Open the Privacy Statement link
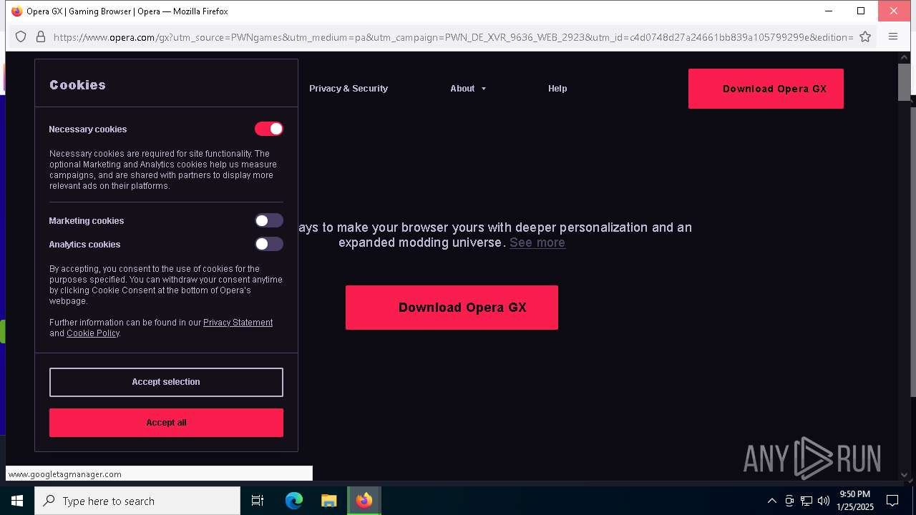The height and width of the screenshot is (515, 916). (x=238, y=323)
